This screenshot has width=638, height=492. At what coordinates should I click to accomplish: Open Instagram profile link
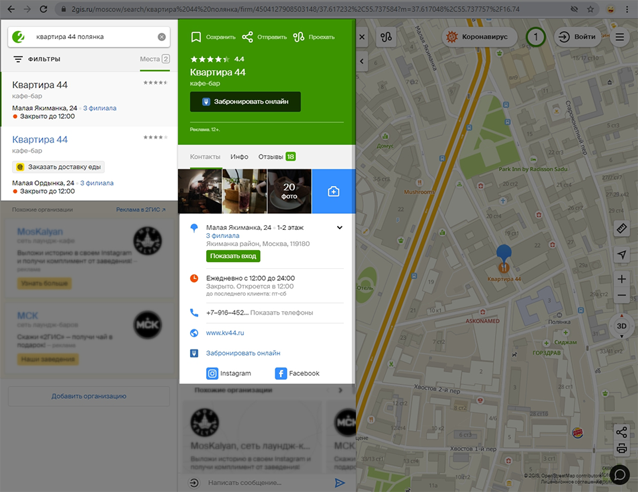pos(228,374)
